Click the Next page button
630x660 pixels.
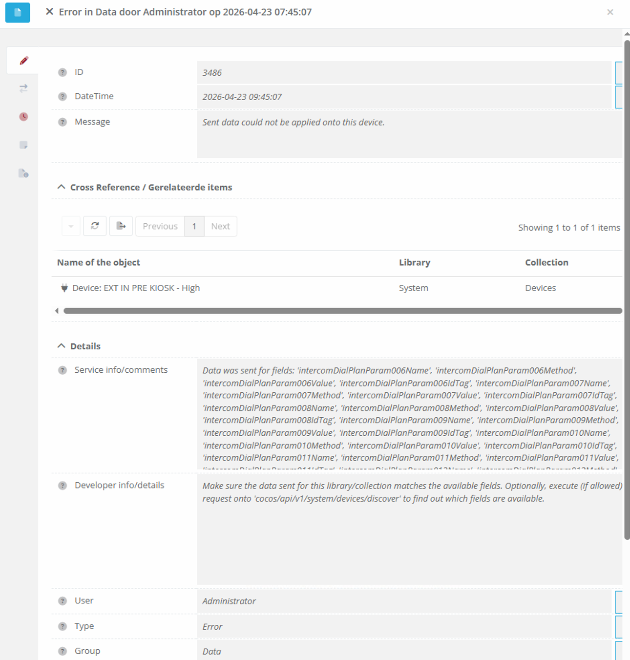tap(220, 226)
